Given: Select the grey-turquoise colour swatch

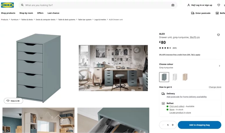Looking at the screenshot, I should click(x=164, y=77).
